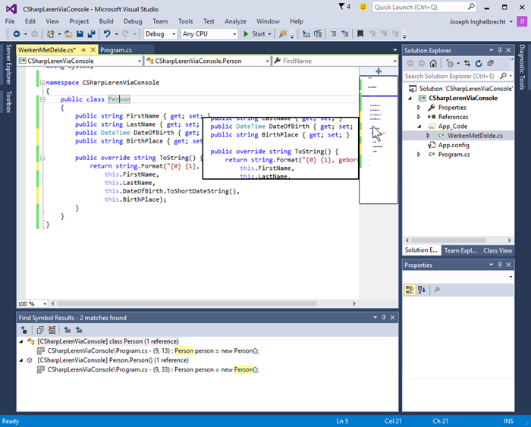Viewport: 531px width, 427px height.
Task: Open the Analyze menu
Action: (235, 21)
